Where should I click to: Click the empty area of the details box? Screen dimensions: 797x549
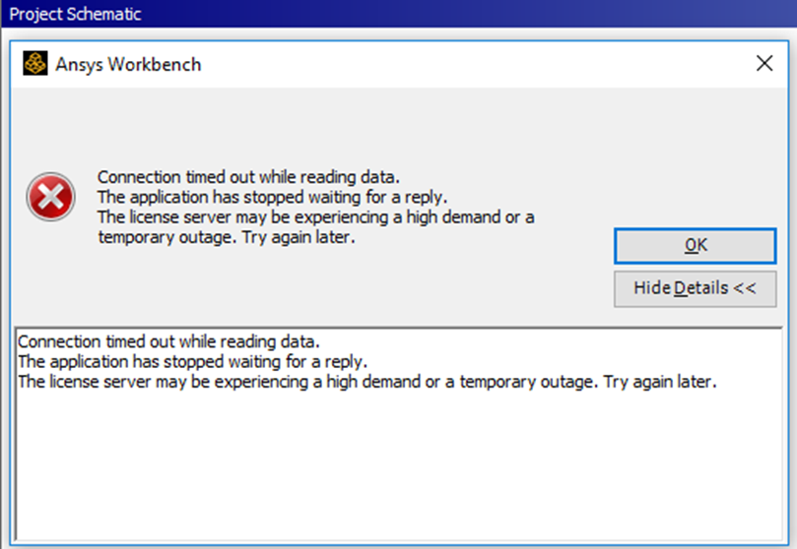point(398,464)
